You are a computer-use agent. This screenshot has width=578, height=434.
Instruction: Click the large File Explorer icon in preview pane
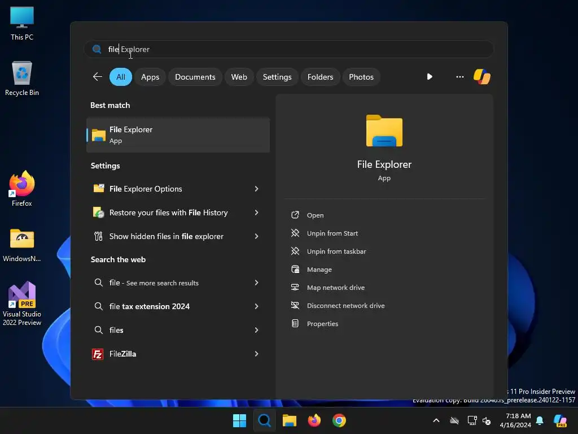point(384,131)
